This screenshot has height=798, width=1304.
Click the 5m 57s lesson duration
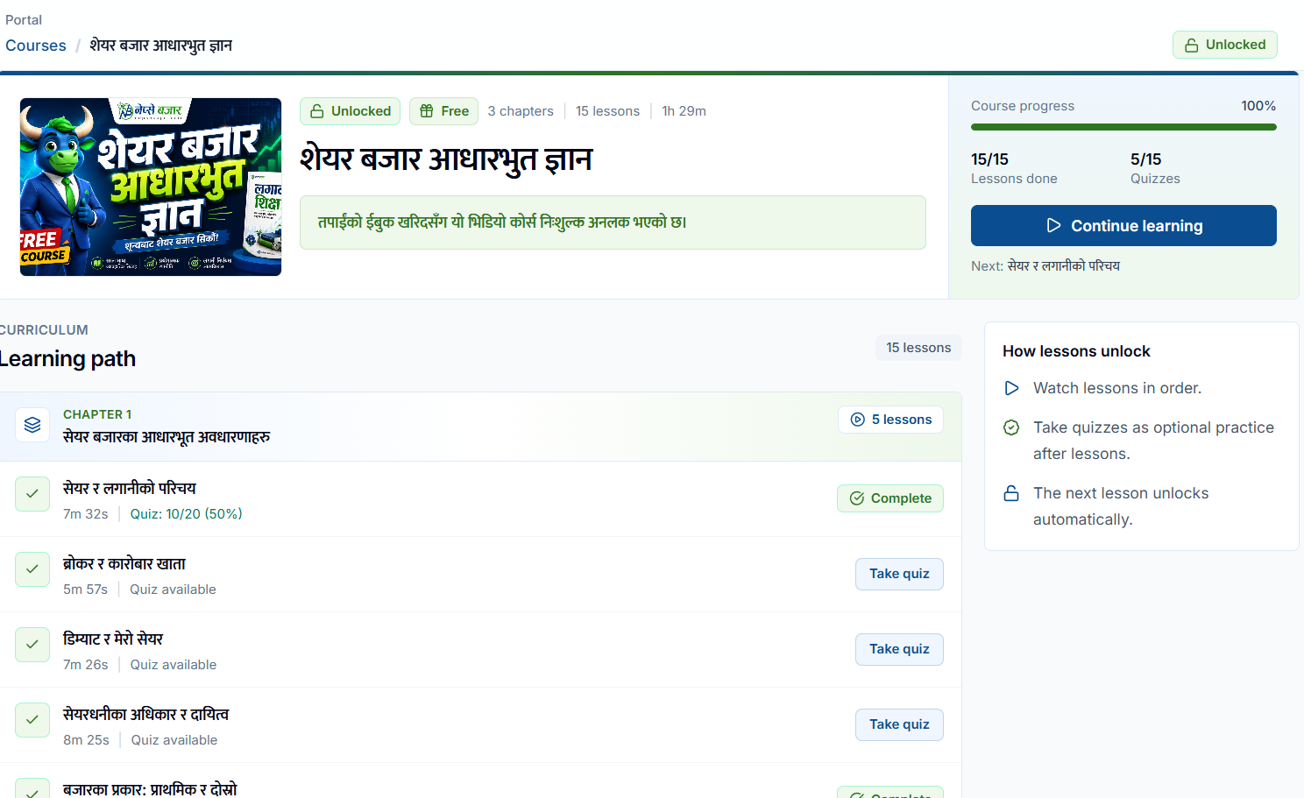point(85,590)
